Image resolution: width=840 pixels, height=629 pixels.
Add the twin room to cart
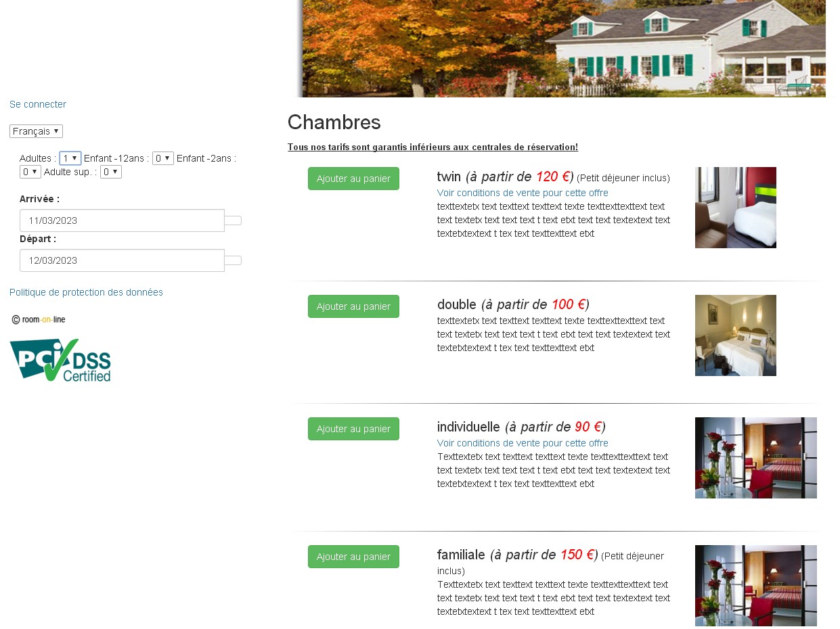click(353, 179)
